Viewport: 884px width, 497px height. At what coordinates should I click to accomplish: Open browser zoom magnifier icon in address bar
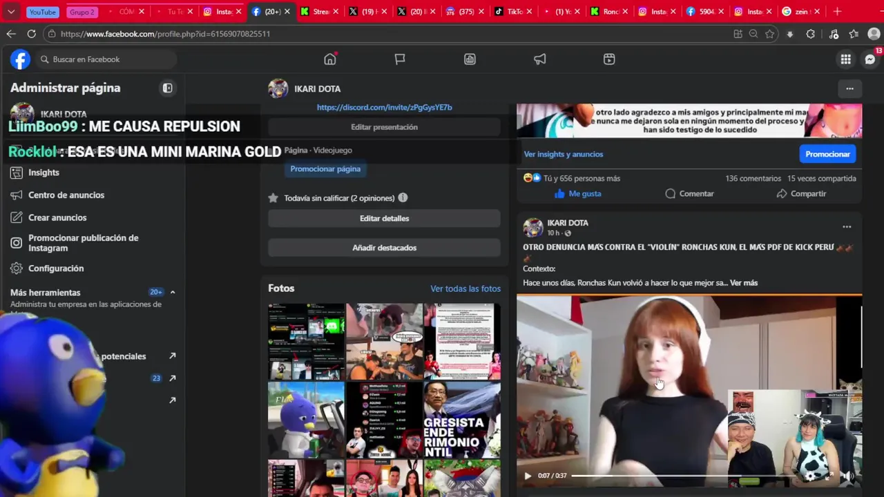[753, 34]
